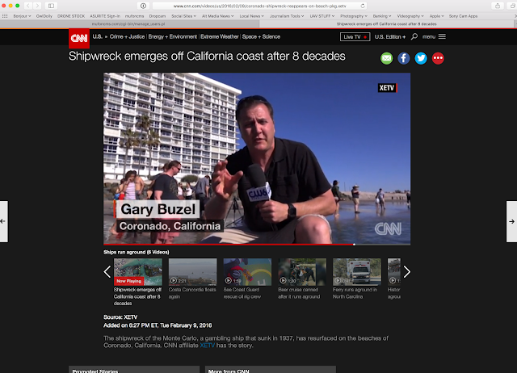
Task: Share the video on Twitter
Action: tap(421, 58)
